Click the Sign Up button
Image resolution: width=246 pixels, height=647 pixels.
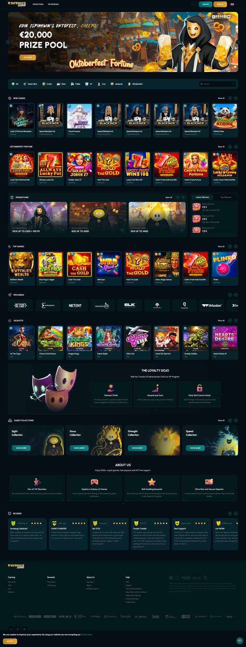[x=220, y=4]
